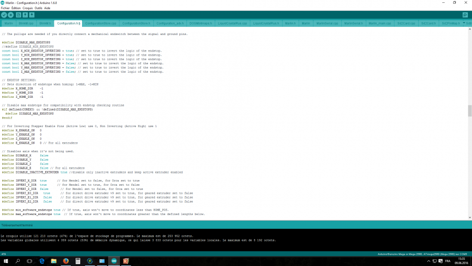Open Firefox from the taskbar
The width and height of the screenshot is (472, 266).
point(66,261)
